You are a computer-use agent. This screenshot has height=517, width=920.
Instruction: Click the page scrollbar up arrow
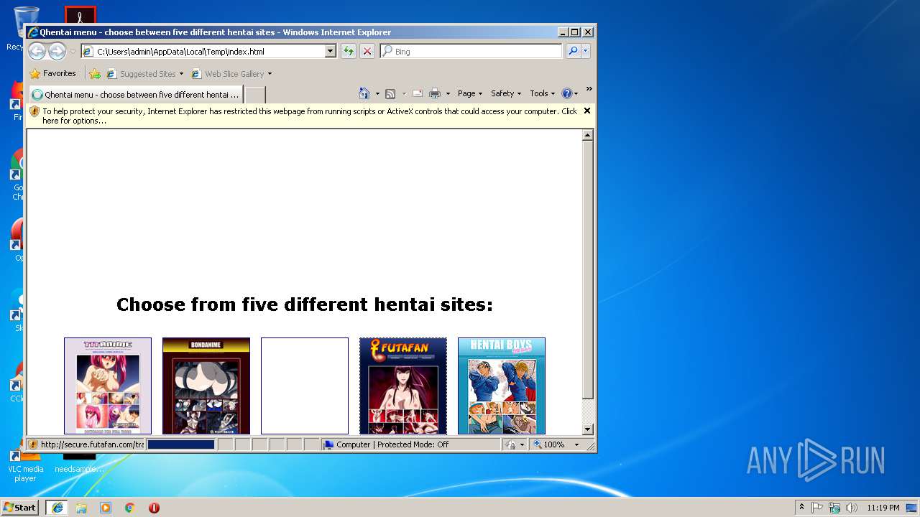(588, 135)
